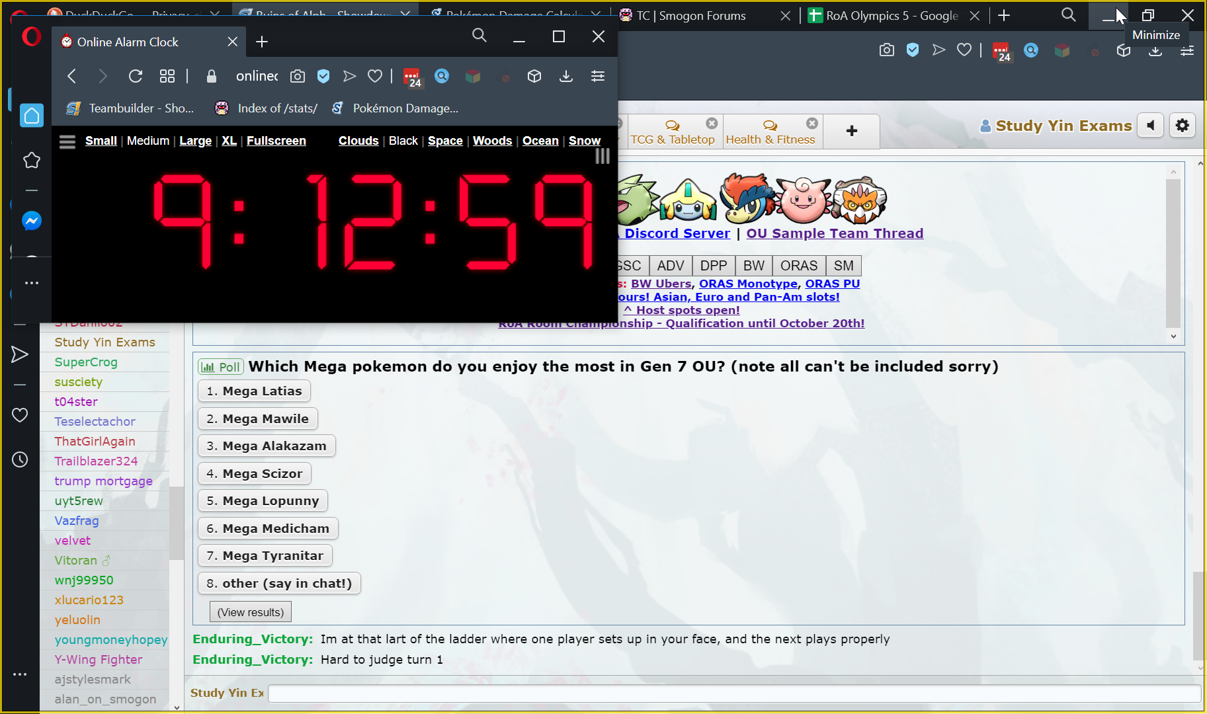The height and width of the screenshot is (714, 1207).
Task: Click the plus button to join a room
Action: [852, 131]
